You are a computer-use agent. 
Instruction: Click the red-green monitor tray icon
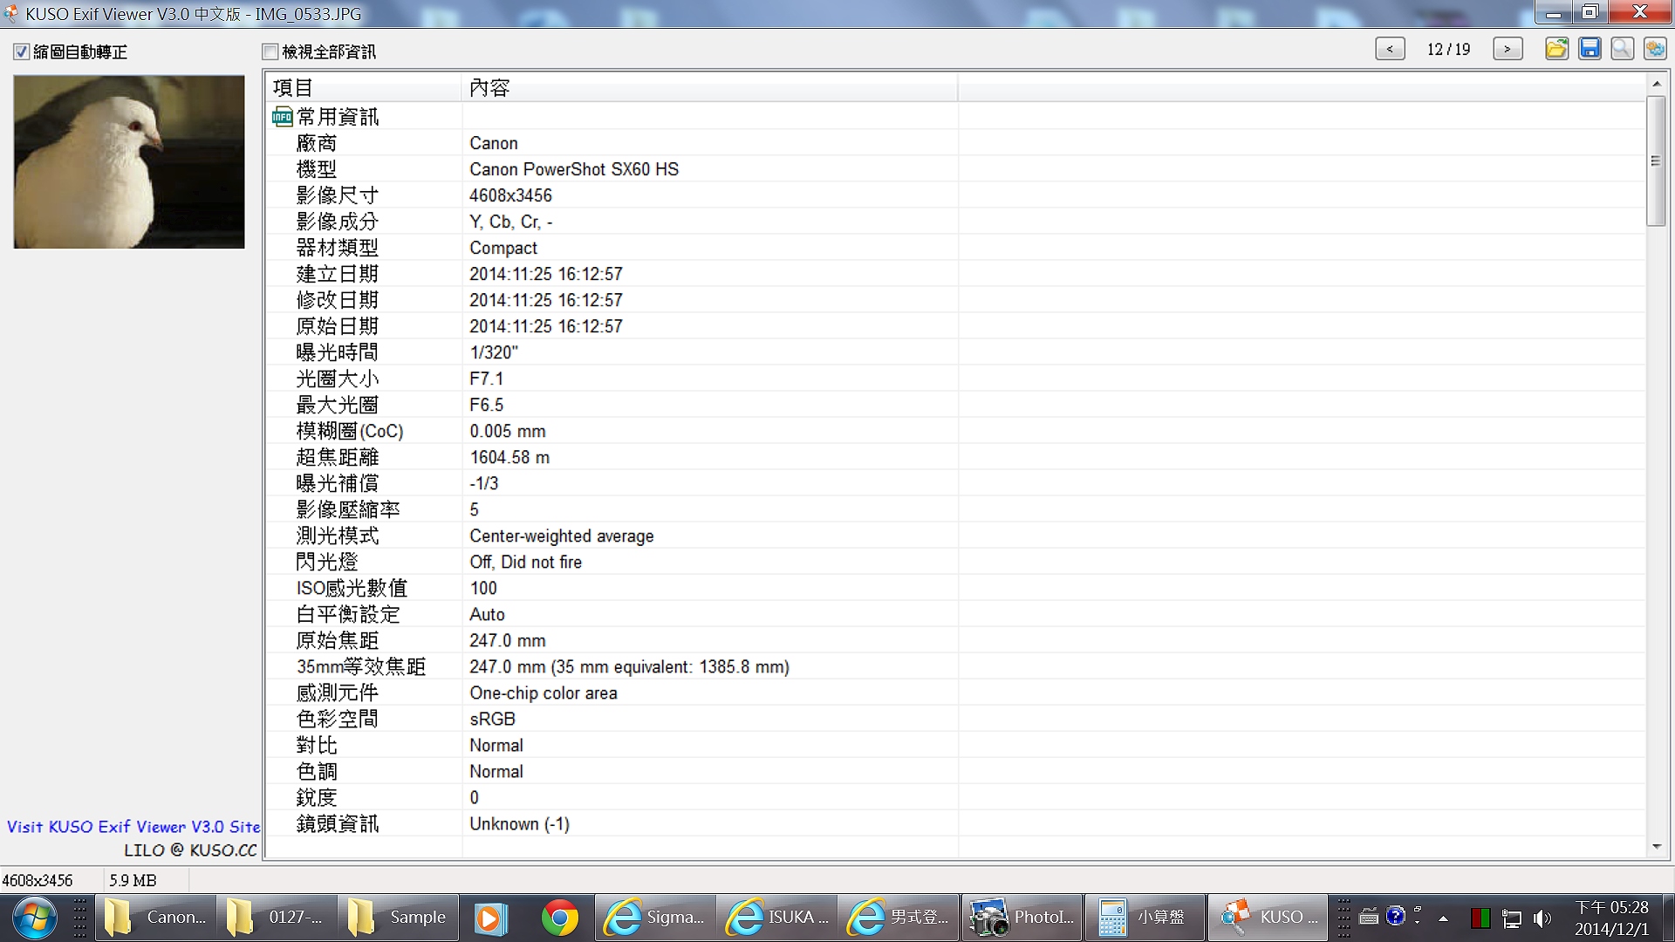pos(1480,918)
